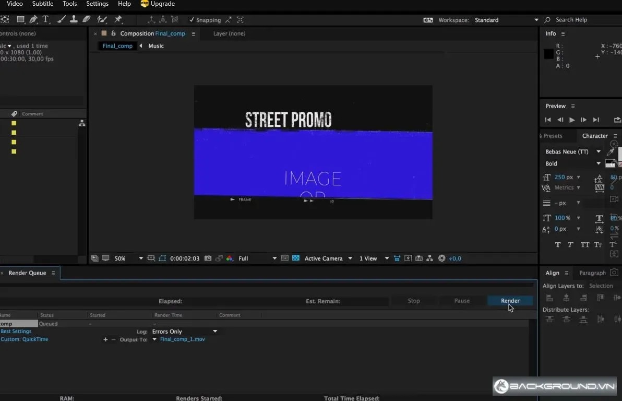
Task: Select the Clone Stamp tool
Action: coord(74,19)
